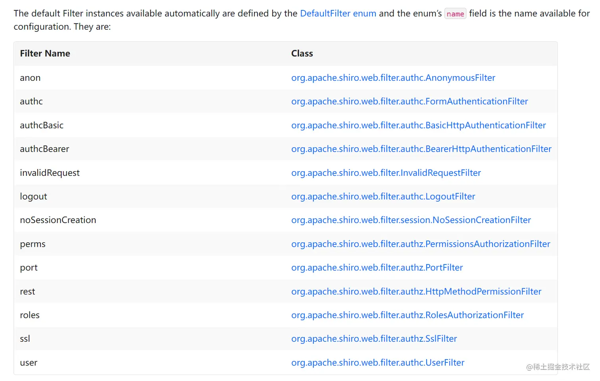600x381 pixels.
Task: Open the RolesAuthorizationFilter class link
Action: tap(408, 315)
